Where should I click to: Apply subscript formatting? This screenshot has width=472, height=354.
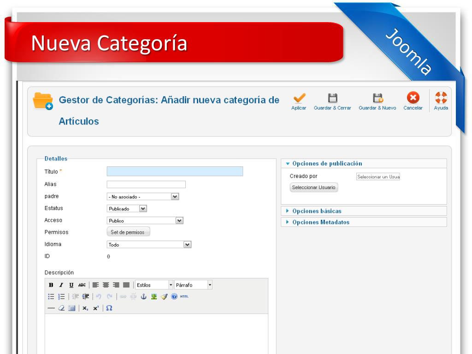(85, 308)
